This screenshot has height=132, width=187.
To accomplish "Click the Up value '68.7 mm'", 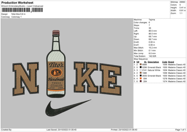I will coord(153,36).
